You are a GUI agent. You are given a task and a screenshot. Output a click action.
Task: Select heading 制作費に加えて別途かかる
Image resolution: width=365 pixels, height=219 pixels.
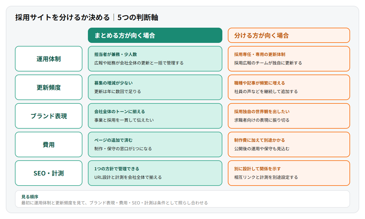[259, 140]
